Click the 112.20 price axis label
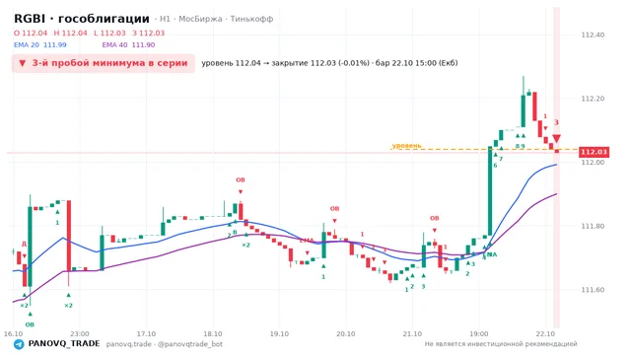 click(x=593, y=99)
